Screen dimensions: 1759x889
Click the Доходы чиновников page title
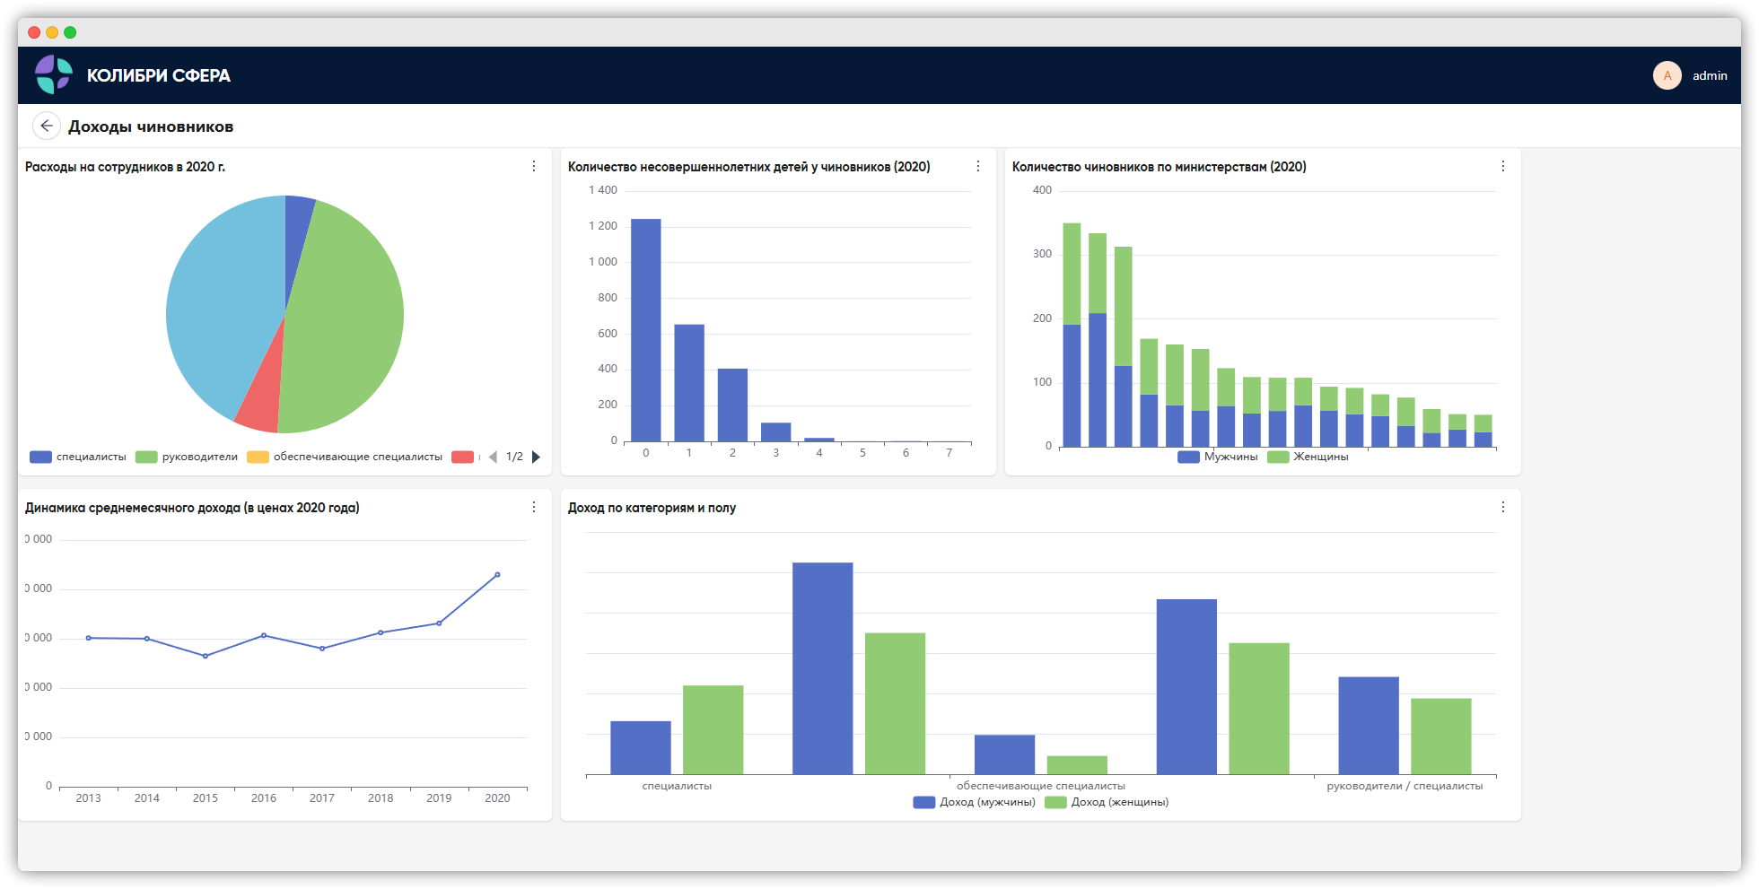pyautogui.click(x=151, y=126)
